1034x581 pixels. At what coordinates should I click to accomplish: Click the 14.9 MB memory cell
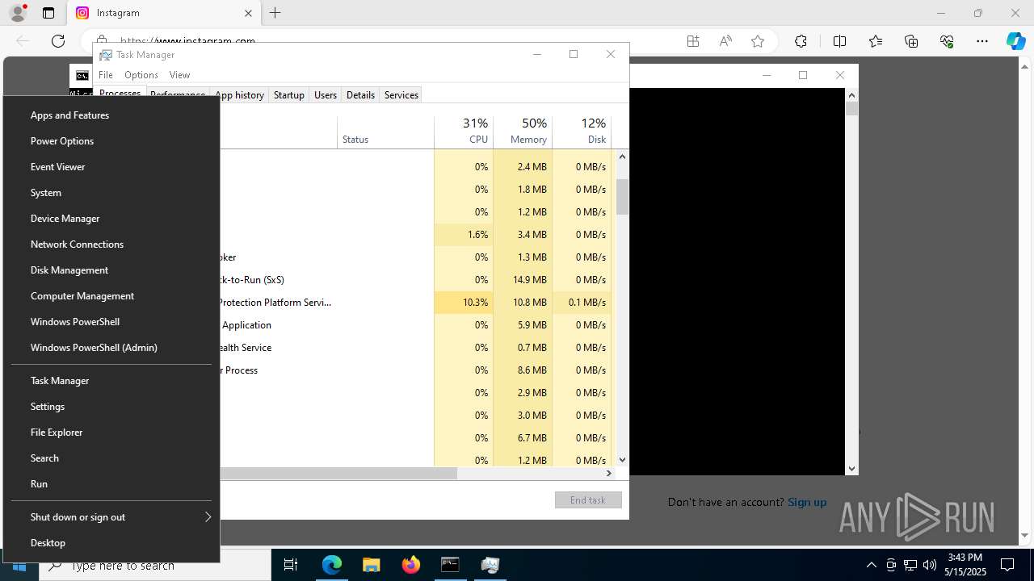click(523, 280)
